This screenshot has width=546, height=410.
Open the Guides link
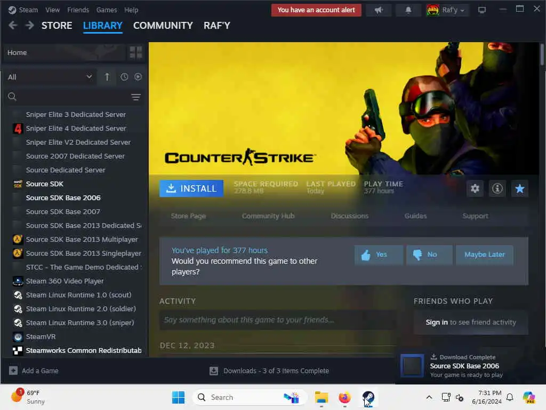pos(415,216)
